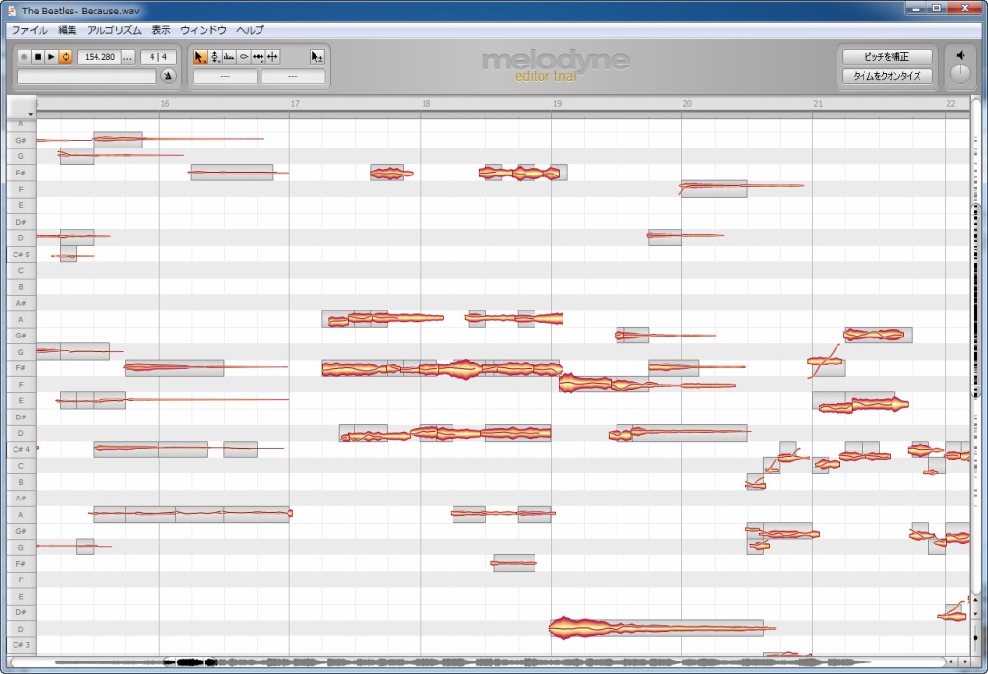Viewport: 988px width, 674px height.
Task: Click the horizontal scroll left arrow
Action: click(x=951, y=662)
